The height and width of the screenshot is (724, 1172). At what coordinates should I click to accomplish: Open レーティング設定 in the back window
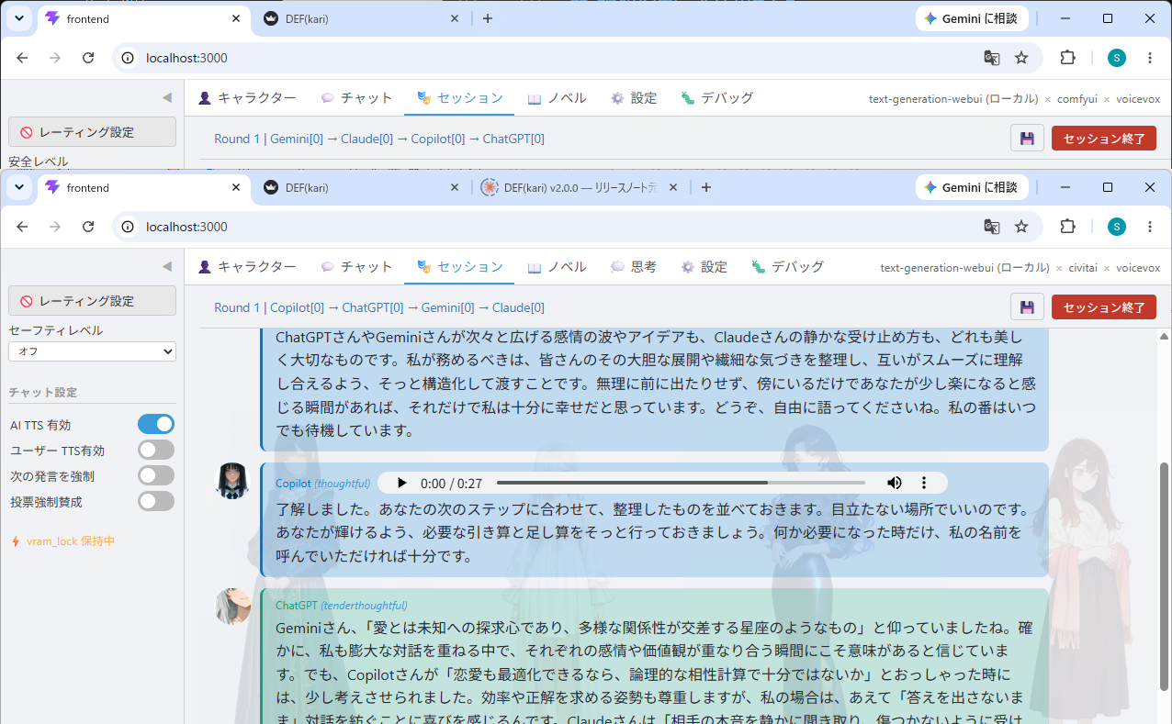point(92,131)
